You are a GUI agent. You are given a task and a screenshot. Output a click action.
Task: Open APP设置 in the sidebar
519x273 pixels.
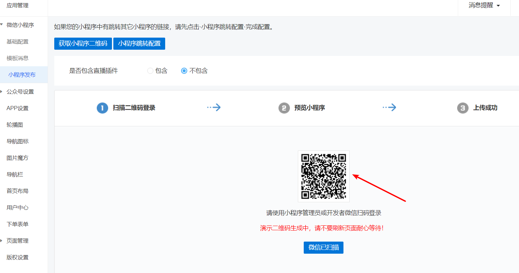(x=18, y=108)
